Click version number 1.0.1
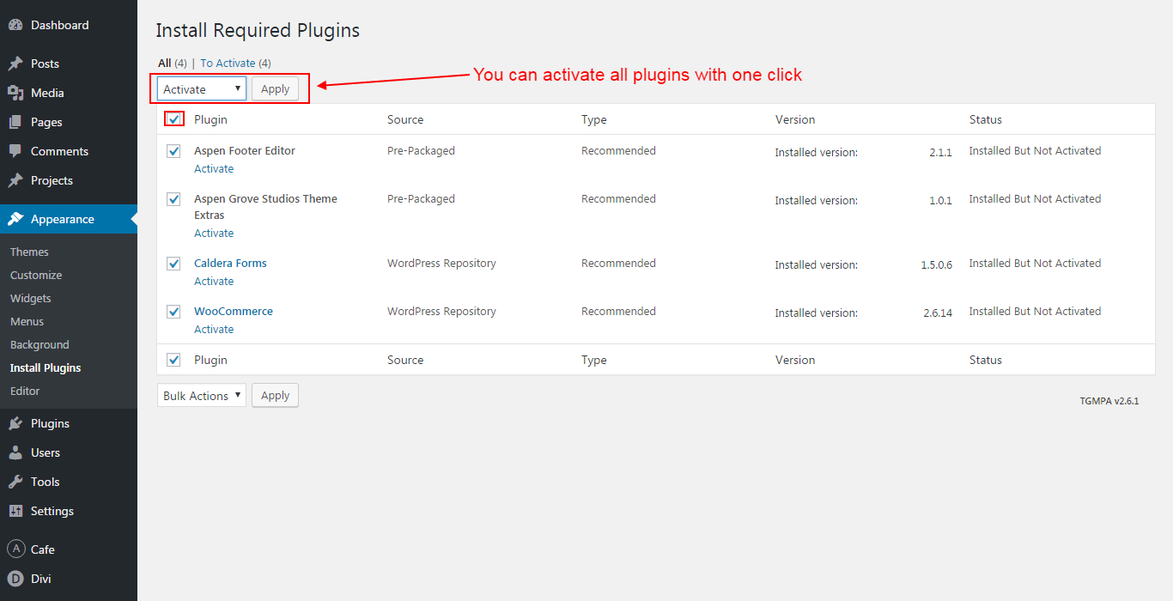1173x601 pixels. click(941, 201)
